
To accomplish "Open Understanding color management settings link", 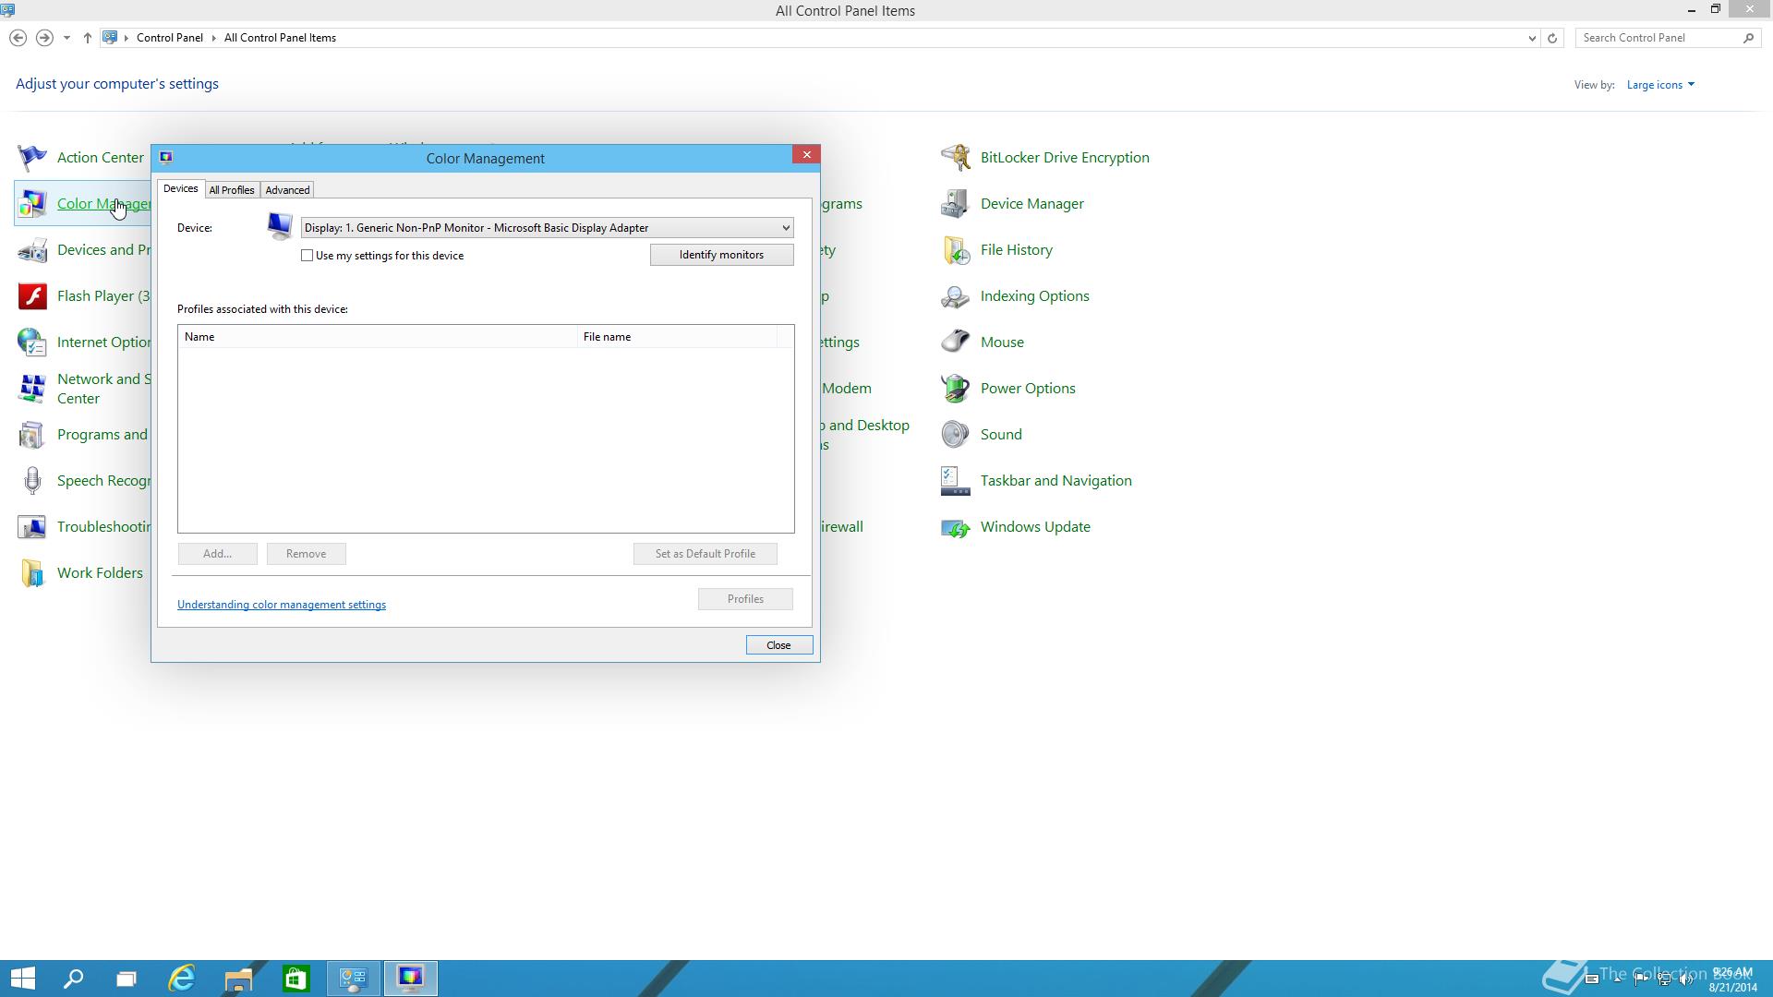I will coord(282,605).
